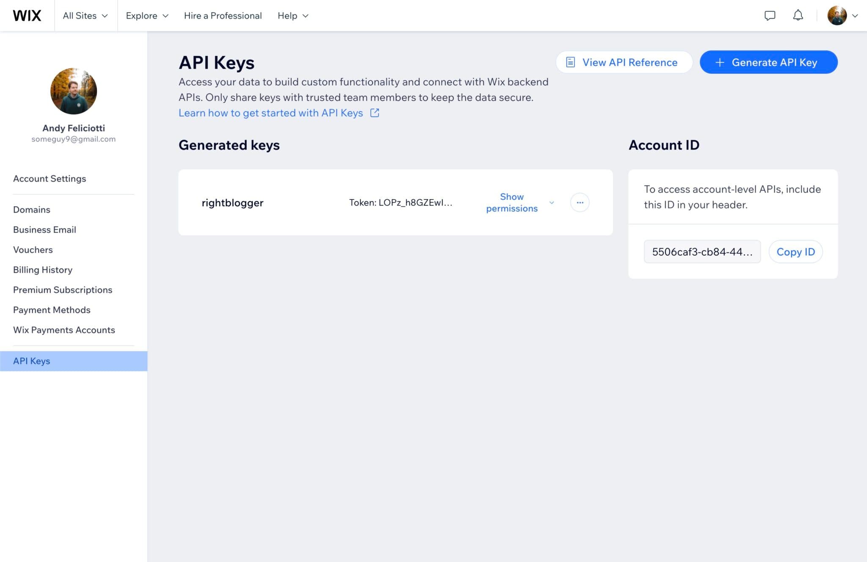The width and height of the screenshot is (867, 562).
Task: Click the document icon in View API Reference
Action: click(x=571, y=62)
